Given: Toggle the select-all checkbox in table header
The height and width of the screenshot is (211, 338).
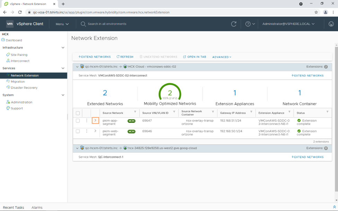Looking at the screenshot, I should pyautogui.click(x=78, y=113).
